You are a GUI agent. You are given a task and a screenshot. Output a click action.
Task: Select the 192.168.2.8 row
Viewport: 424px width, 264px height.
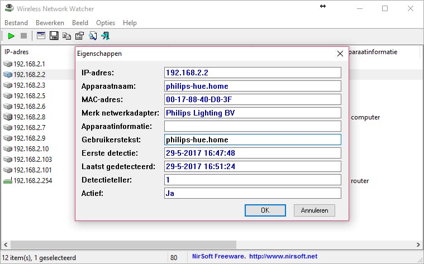(29, 117)
